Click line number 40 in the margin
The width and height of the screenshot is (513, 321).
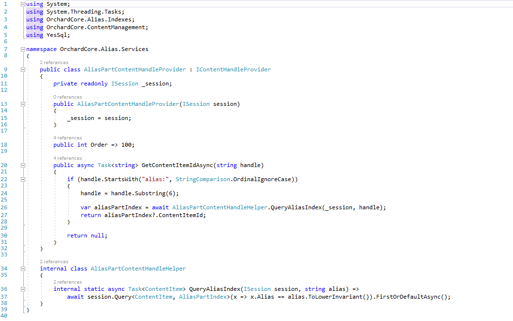click(4, 316)
